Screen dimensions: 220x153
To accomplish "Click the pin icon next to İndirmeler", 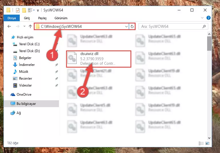I will pos(56,65).
